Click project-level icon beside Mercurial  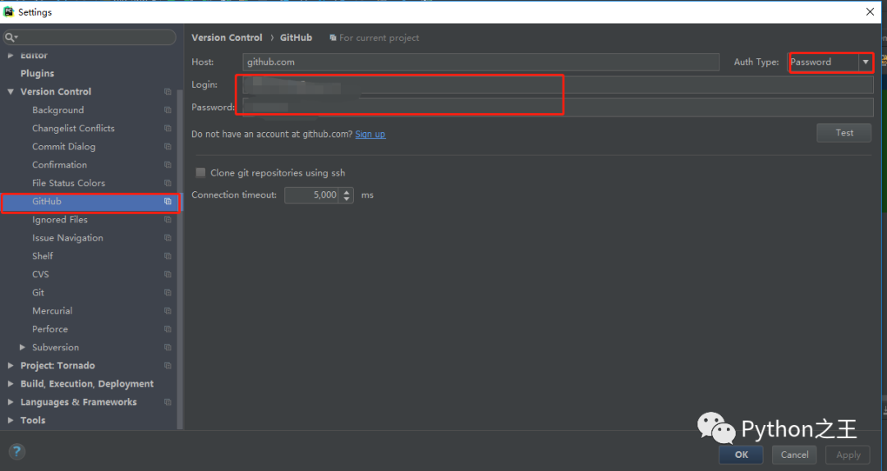pyautogui.click(x=168, y=311)
